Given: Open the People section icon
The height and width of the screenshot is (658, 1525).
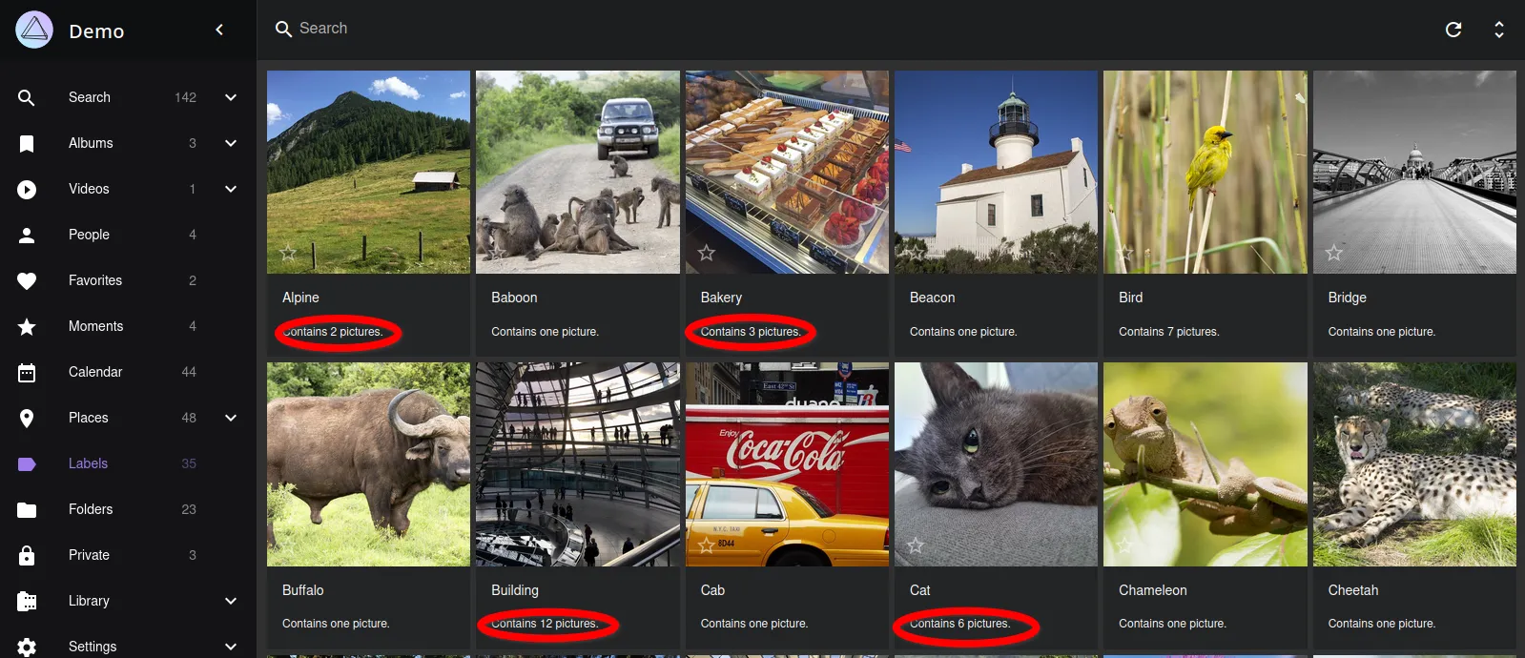Looking at the screenshot, I should (27, 235).
